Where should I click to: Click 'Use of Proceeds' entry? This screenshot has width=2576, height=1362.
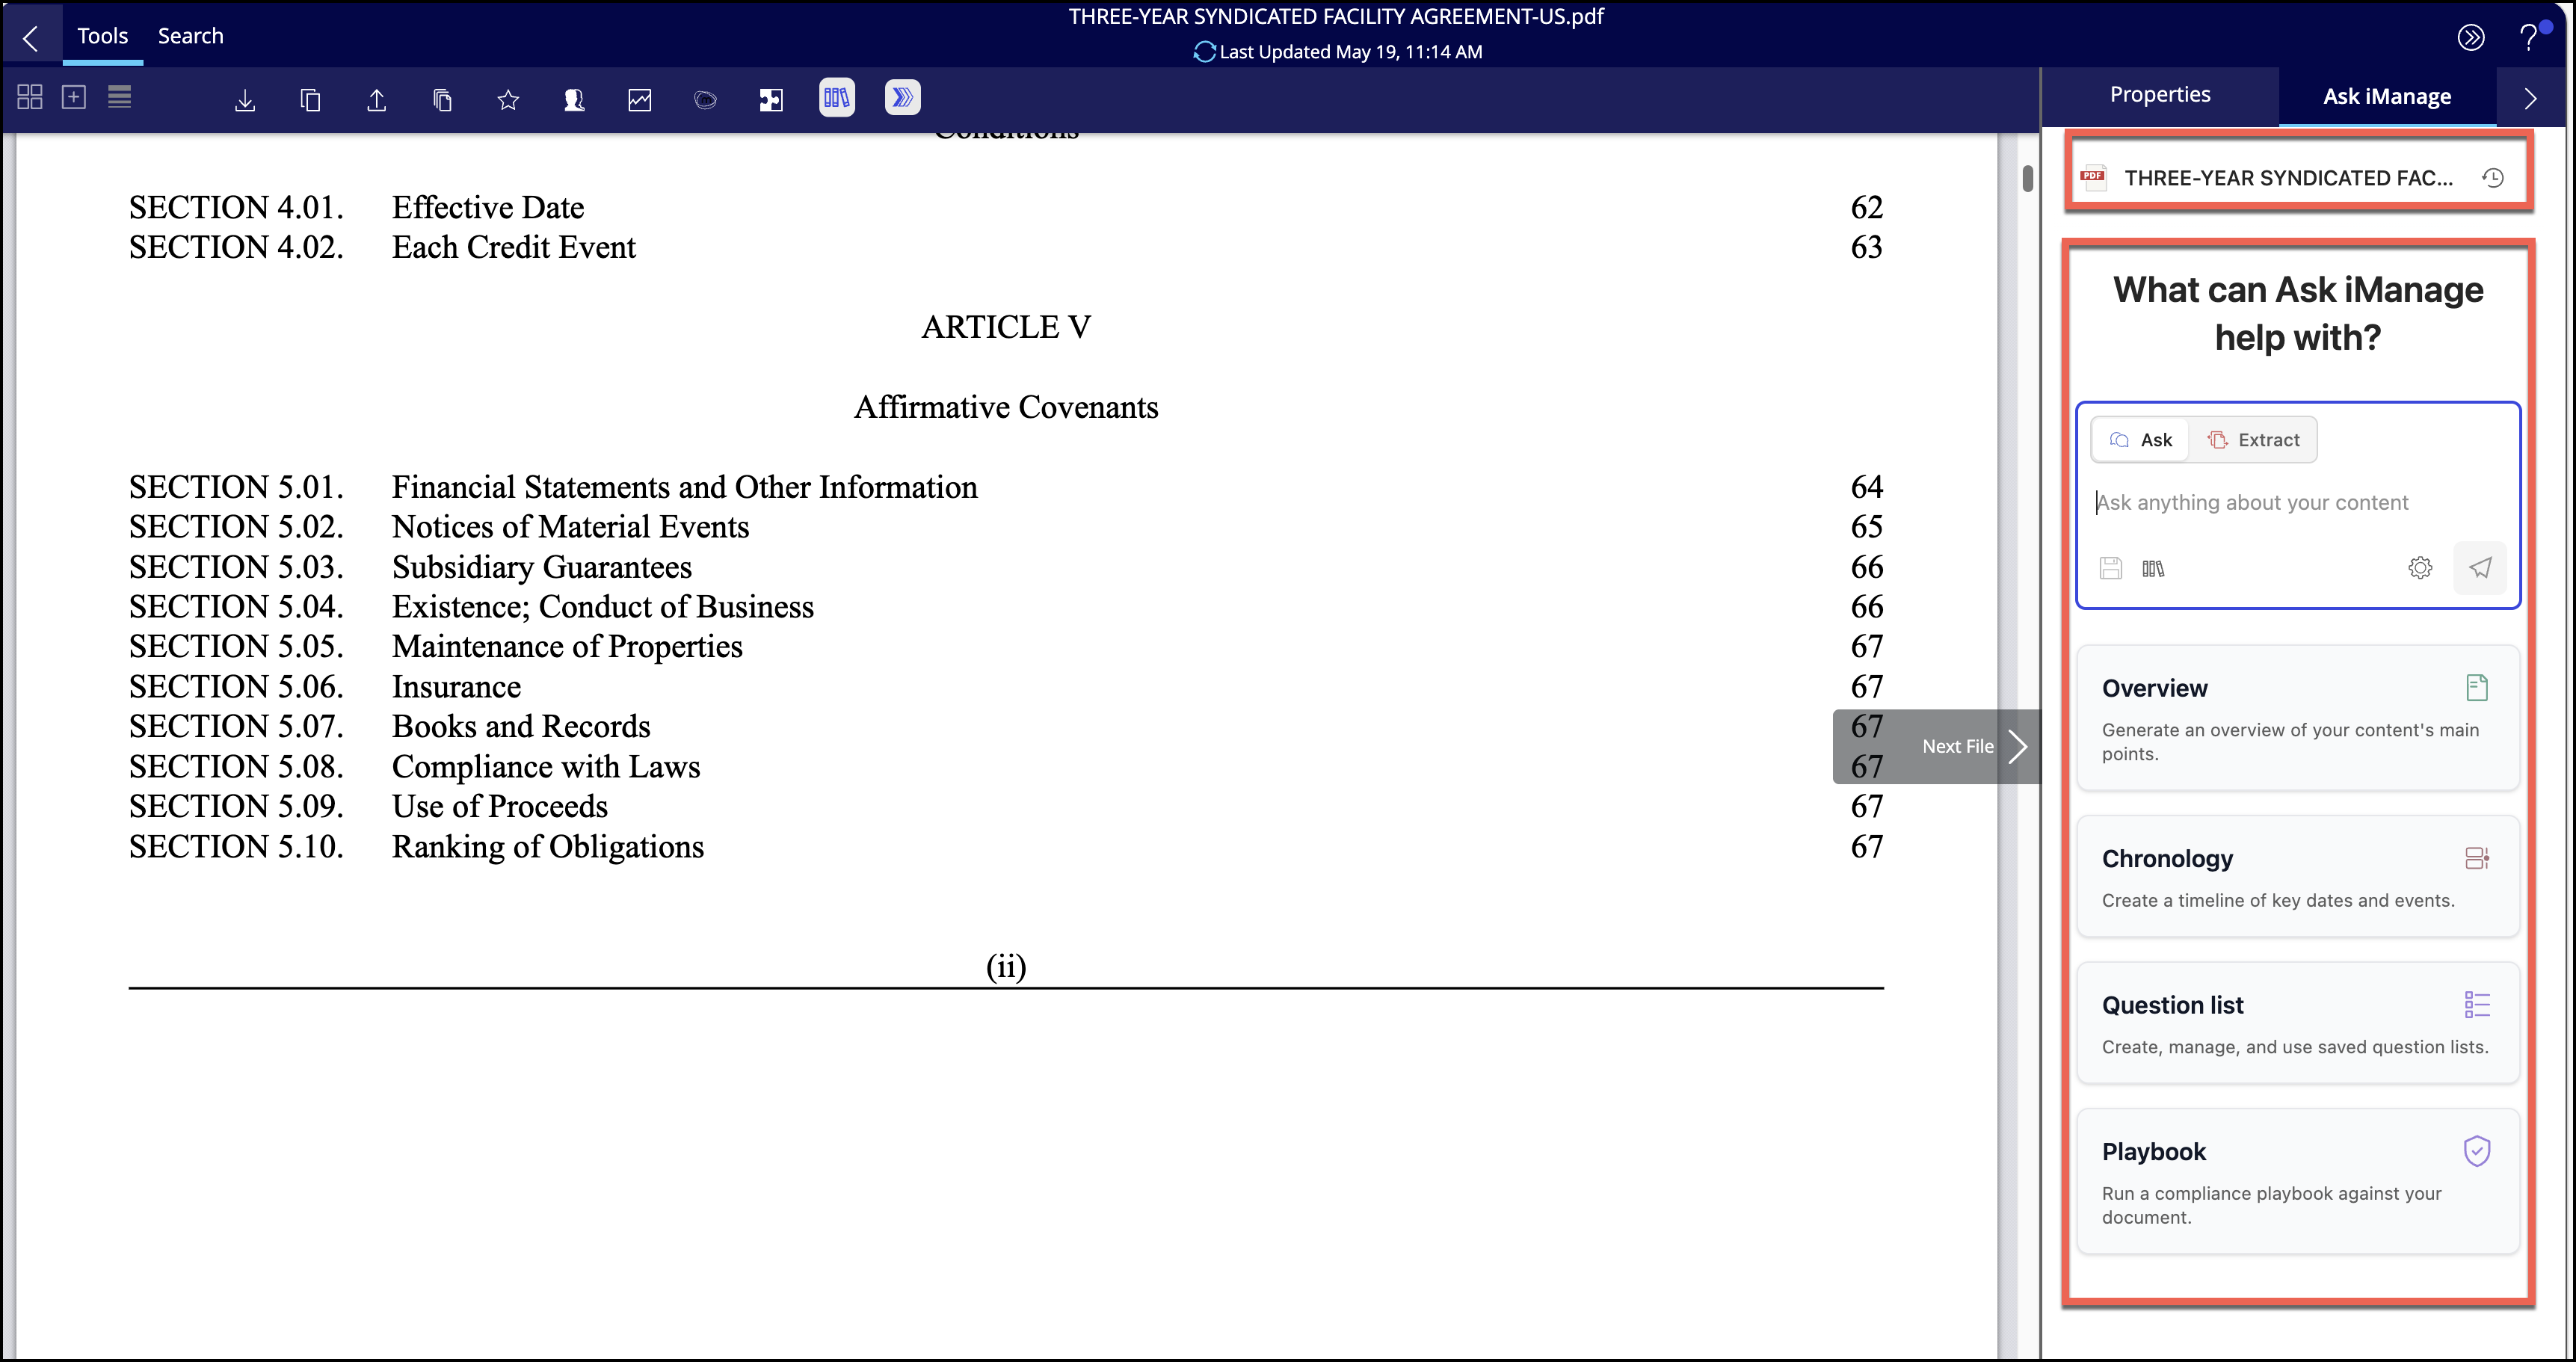pos(500,807)
